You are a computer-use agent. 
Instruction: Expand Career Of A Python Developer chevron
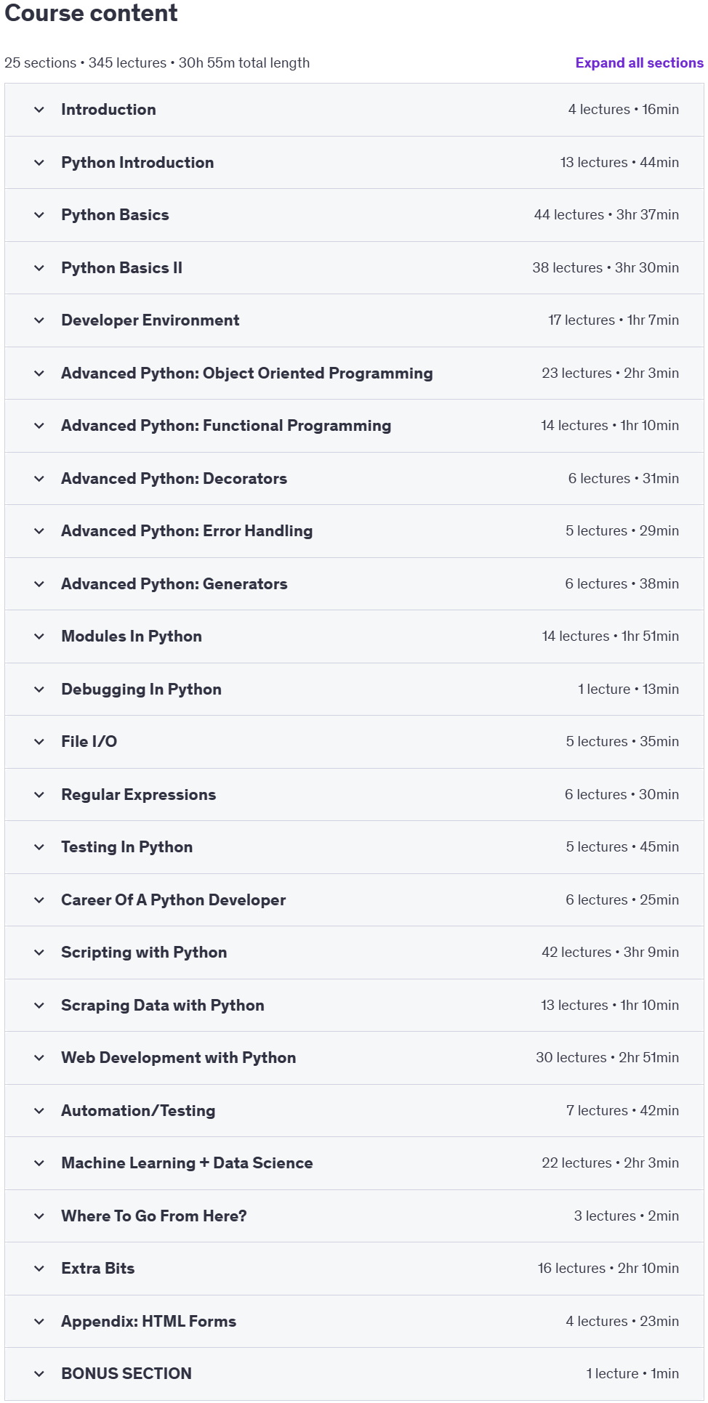[39, 900]
